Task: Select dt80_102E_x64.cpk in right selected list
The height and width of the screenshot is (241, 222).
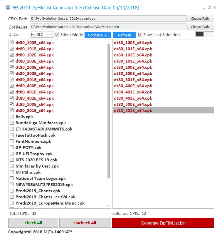Action: click(163, 55)
